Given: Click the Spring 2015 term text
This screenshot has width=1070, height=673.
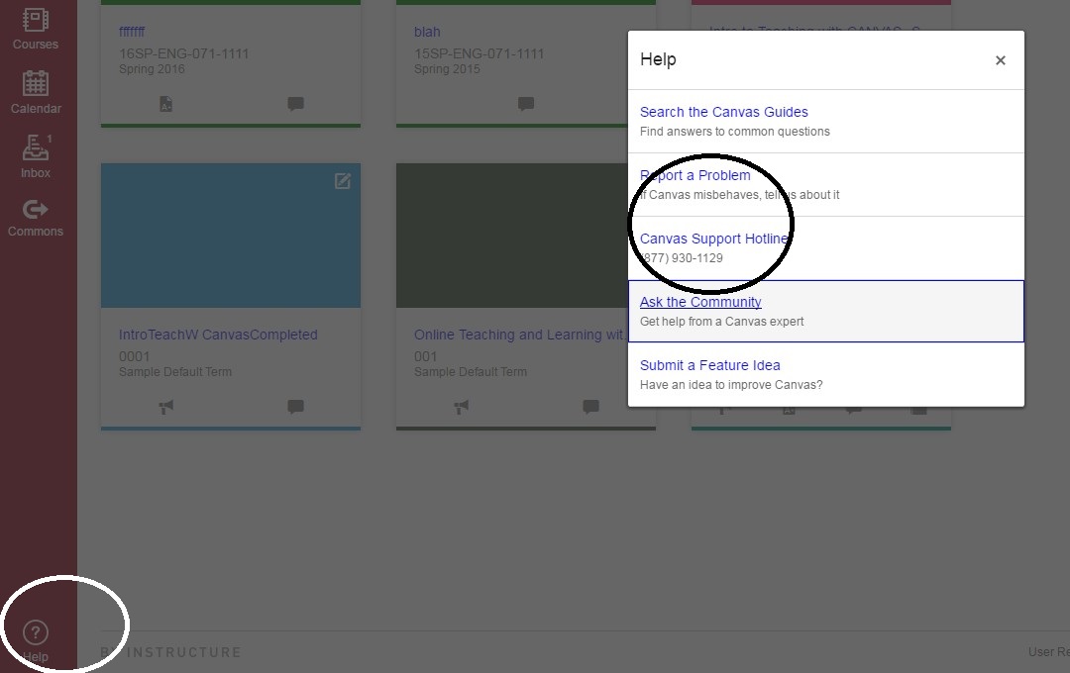Looking at the screenshot, I should (x=447, y=69).
